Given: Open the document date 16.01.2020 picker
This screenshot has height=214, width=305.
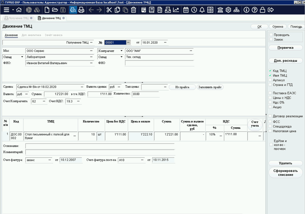Looking at the screenshot, I should point(165,42).
